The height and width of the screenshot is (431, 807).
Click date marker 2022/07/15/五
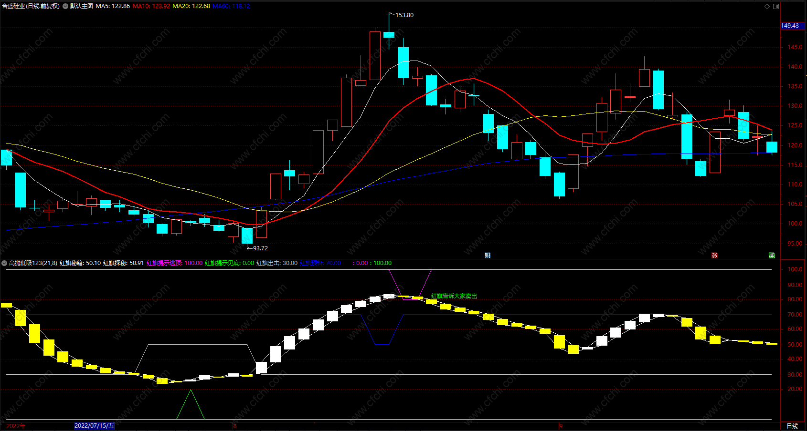[95, 426]
